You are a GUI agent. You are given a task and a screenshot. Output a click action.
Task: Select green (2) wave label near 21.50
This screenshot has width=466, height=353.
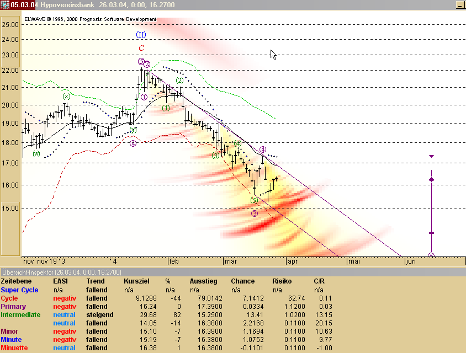pyautogui.click(x=179, y=81)
